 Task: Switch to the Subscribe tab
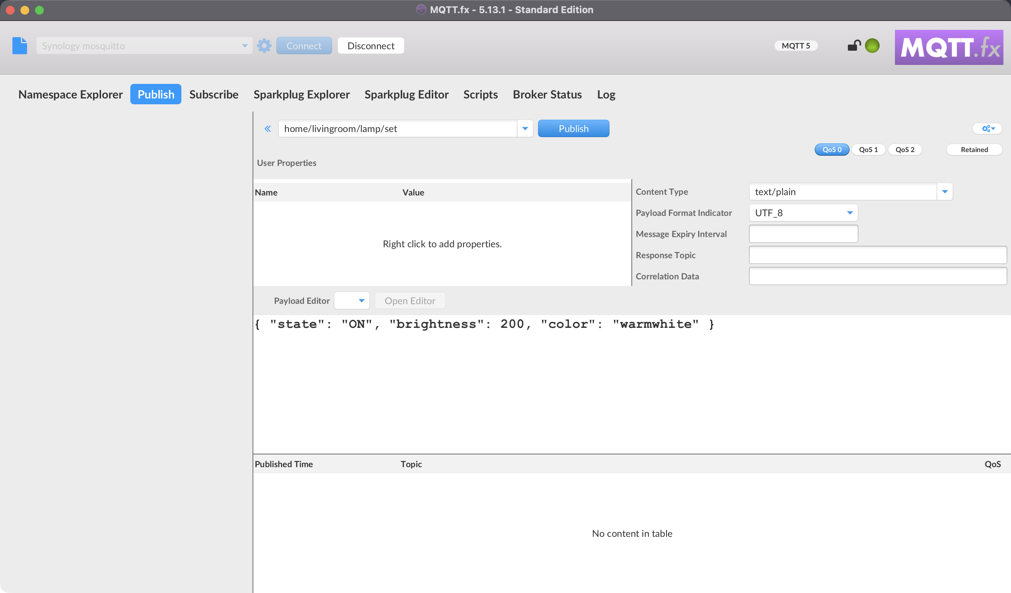[x=214, y=94]
